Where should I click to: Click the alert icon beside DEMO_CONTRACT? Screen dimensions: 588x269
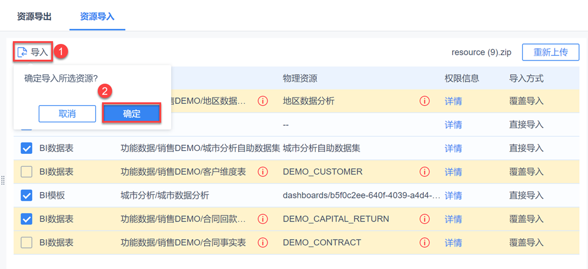[x=425, y=242]
